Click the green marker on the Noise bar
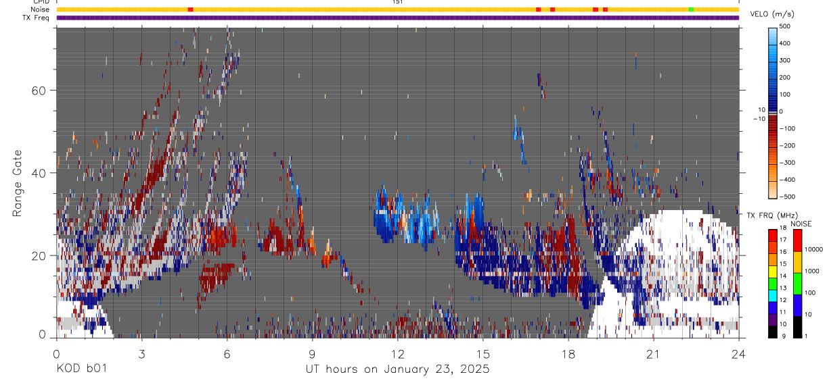Viewport: 831px width, 383px height. (x=691, y=9)
